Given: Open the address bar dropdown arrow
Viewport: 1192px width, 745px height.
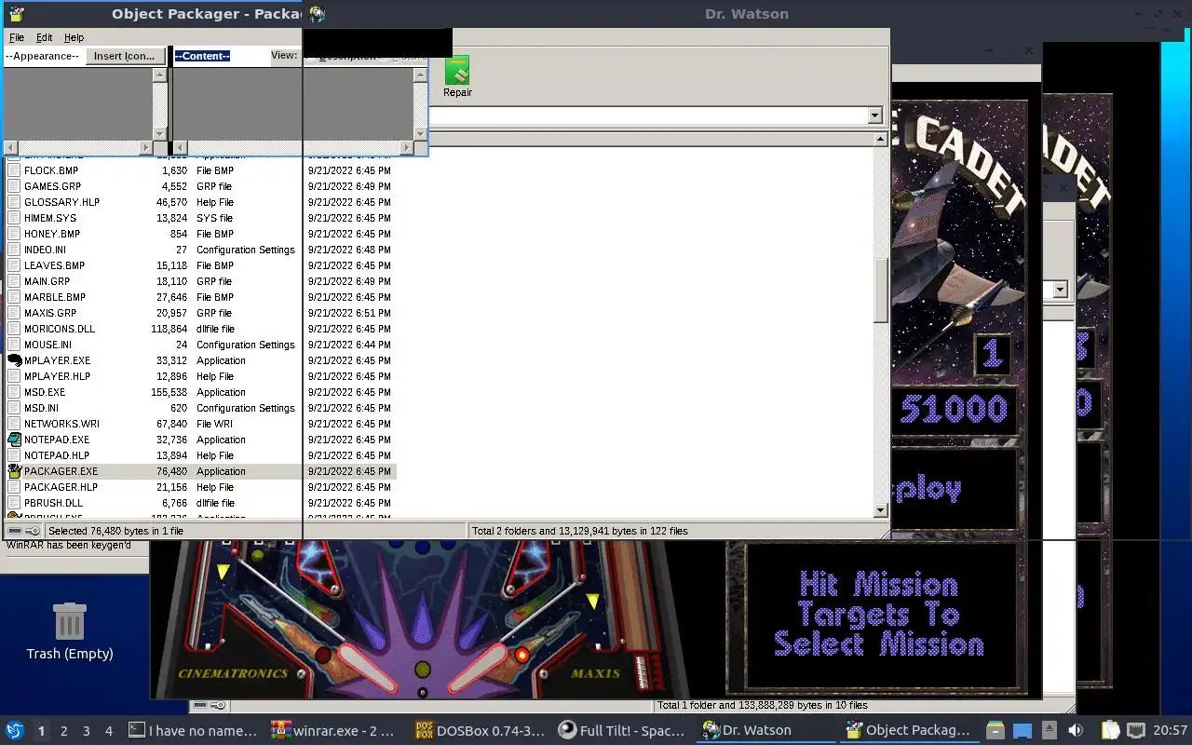Looking at the screenshot, I should (874, 115).
